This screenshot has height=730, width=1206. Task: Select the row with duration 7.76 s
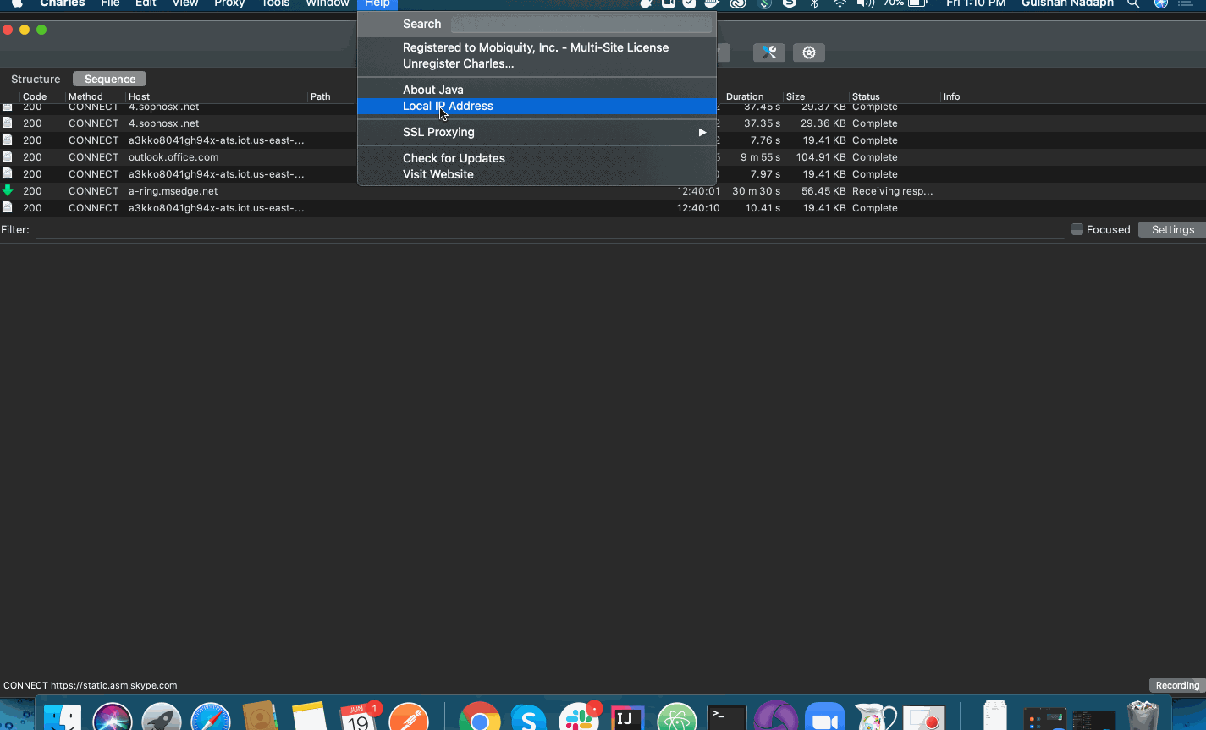click(603, 140)
